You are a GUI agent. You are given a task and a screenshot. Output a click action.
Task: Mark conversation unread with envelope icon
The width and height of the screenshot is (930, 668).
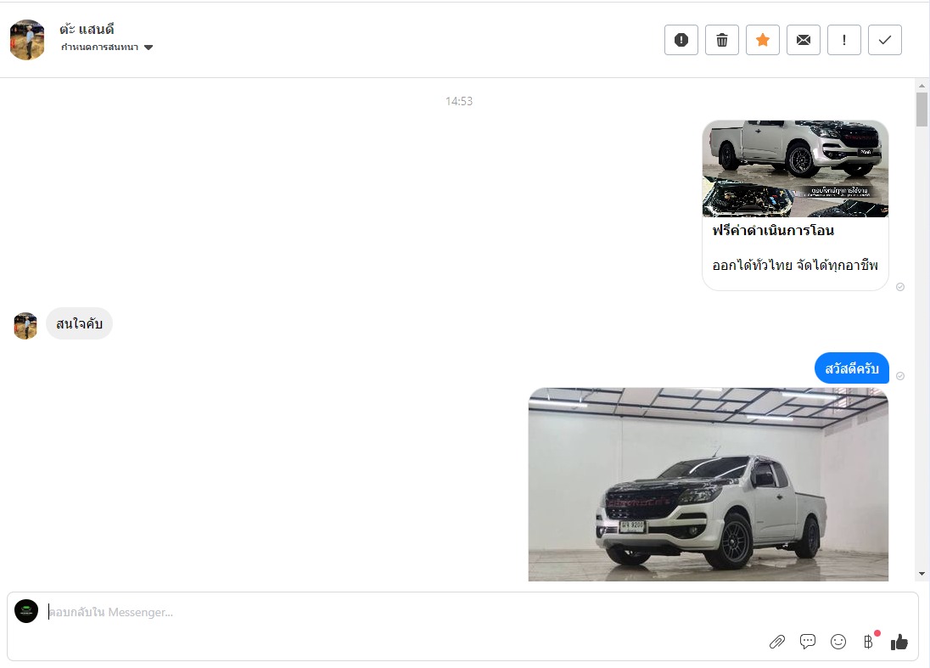[804, 40]
